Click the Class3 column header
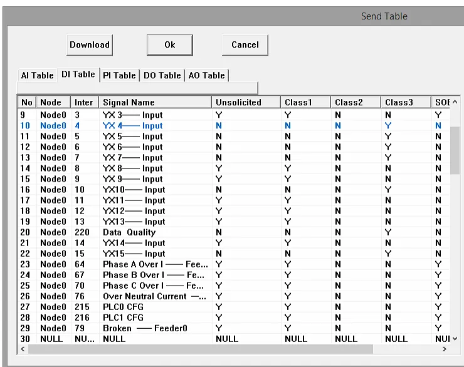464x367 pixels. (x=406, y=102)
